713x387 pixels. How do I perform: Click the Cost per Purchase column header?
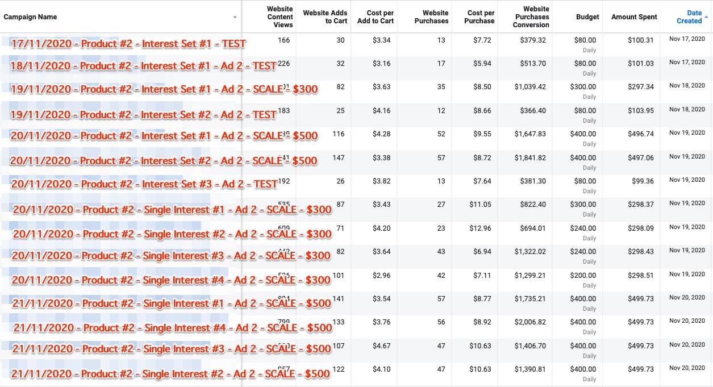pos(481,17)
